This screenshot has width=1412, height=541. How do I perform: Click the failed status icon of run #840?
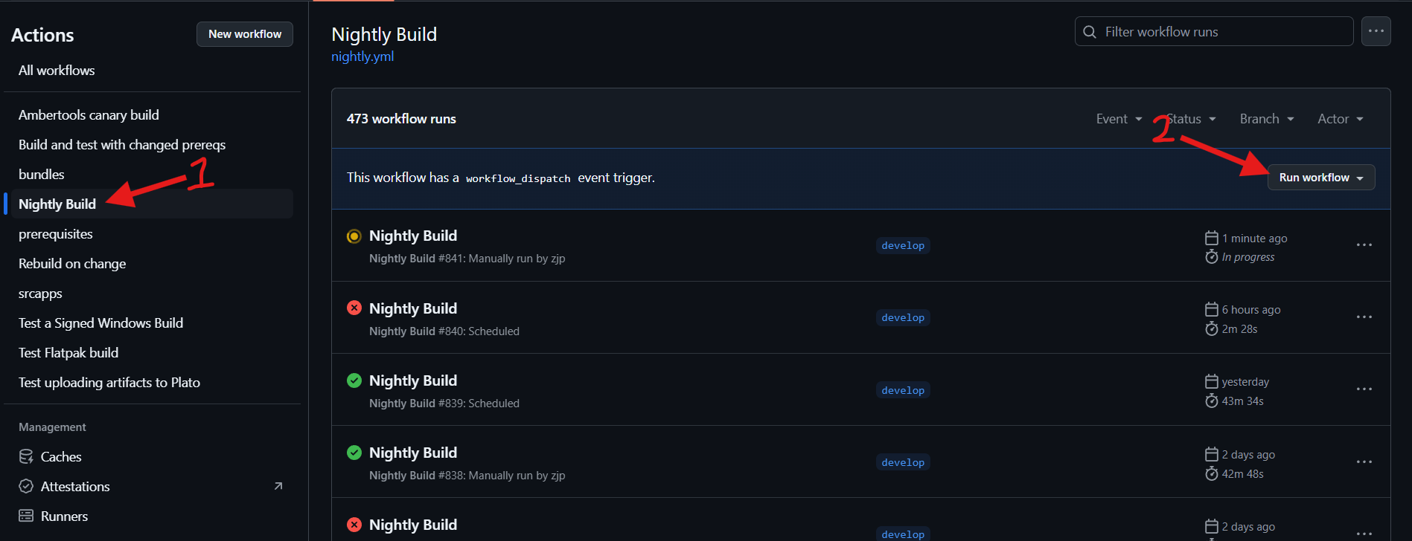coord(354,308)
